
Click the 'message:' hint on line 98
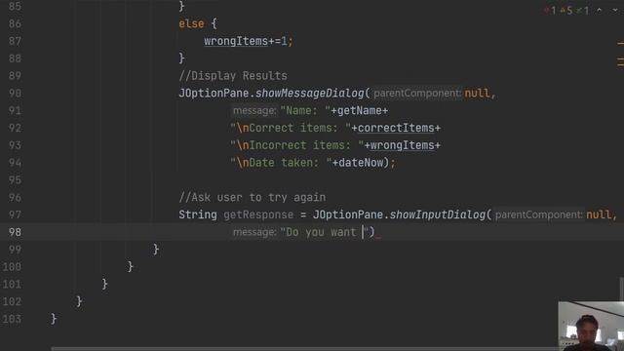[x=254, y=232]
